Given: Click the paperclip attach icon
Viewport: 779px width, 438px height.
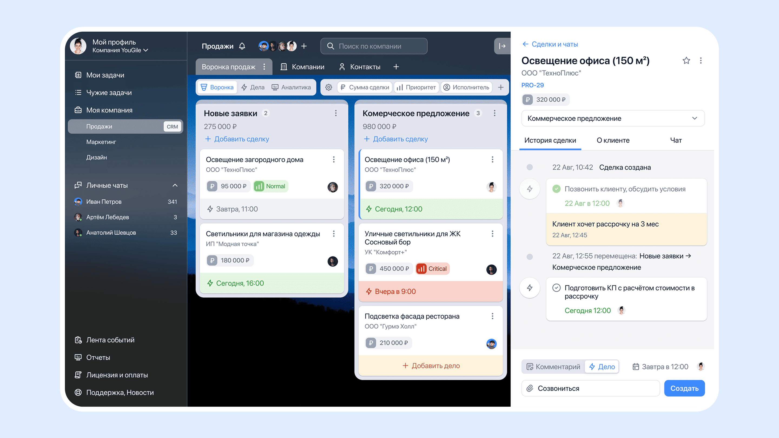Looking at the screenshot, I should point(530,388).
